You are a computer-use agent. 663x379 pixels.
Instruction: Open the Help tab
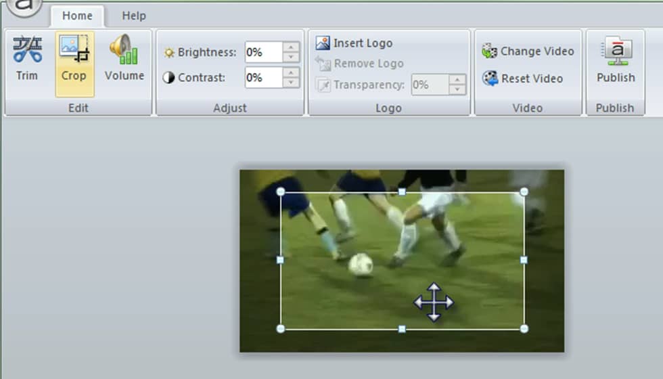coord(134,16)
